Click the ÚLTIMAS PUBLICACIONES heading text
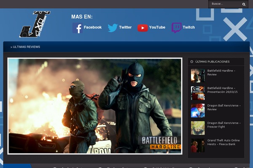The width and height of the screenshot is (253, 168). pos(213,62)
